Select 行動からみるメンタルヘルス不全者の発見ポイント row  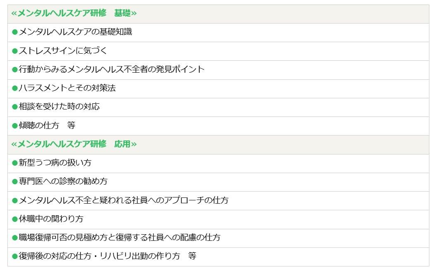pyautogui.click(x=112, y=69)
